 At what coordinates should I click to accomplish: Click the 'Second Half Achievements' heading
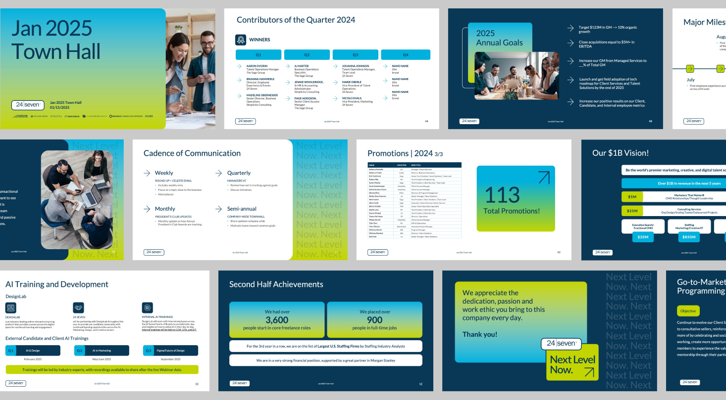coord(276,284)
